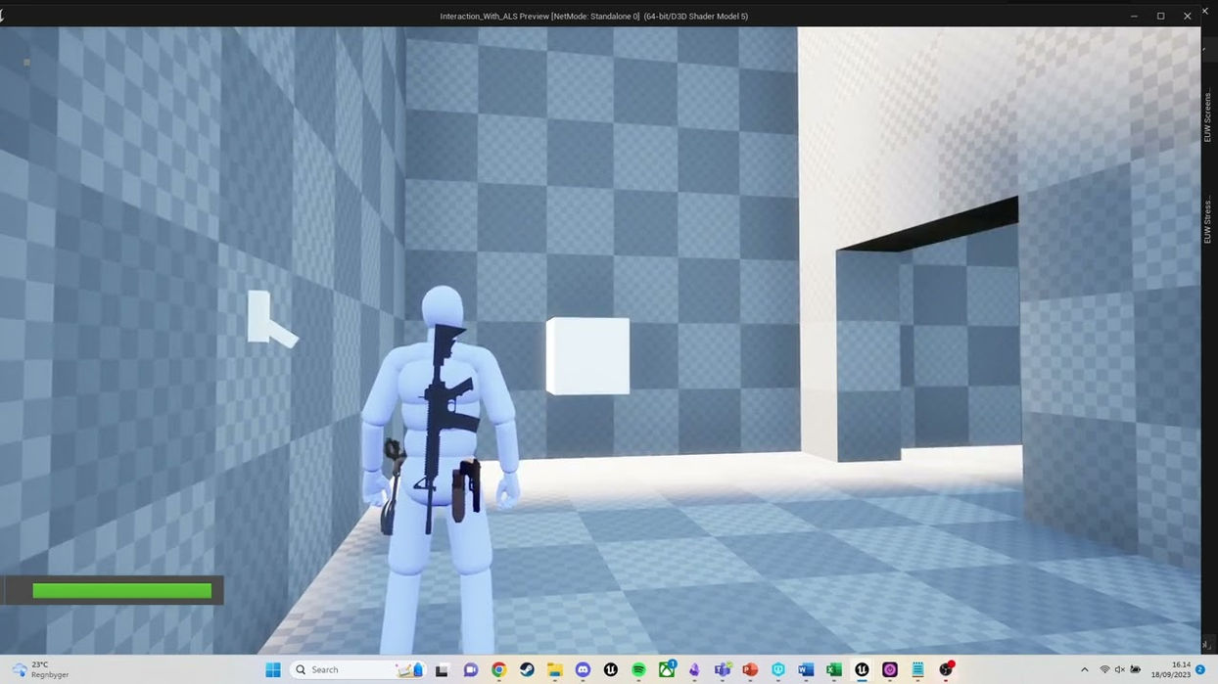Screen dimensions: 1218x684
Task: Click the green health bar
Action: [121, 591]
